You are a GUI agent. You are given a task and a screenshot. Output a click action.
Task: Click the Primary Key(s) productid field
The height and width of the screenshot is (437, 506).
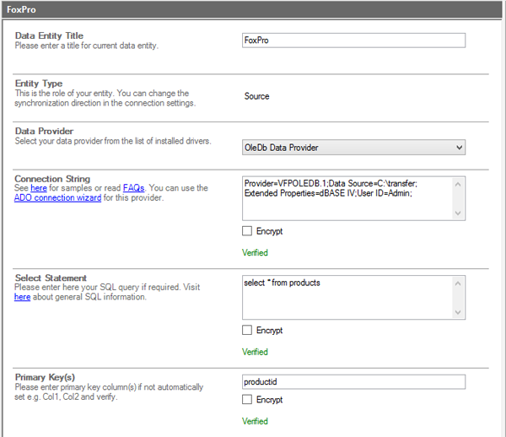coord(353,382)
